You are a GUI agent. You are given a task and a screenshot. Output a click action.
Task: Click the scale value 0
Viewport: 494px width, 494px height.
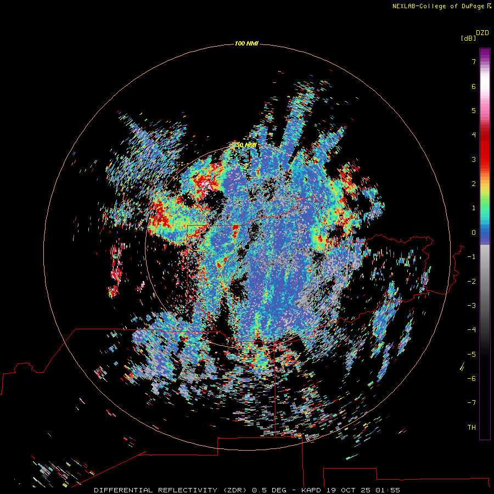tap(474, 233)
